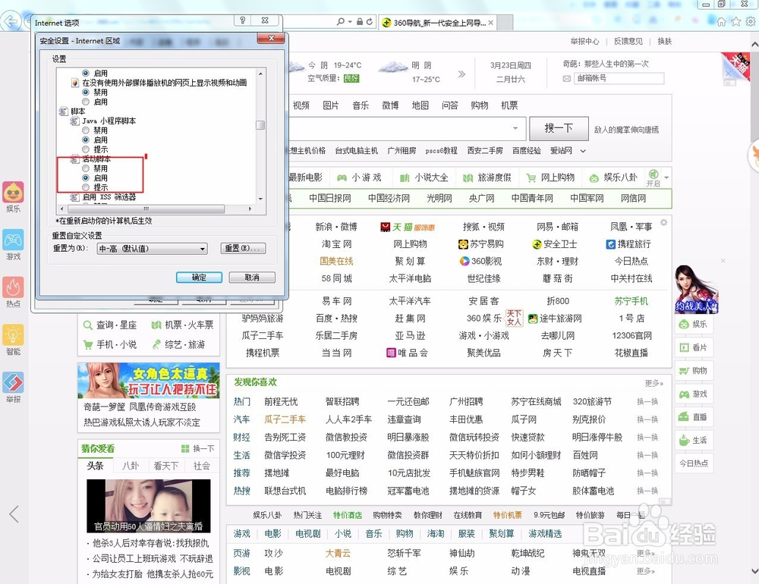Click the mail envelope icon beside 邮箱帐号
Viewport: 759px width, 584px height.
click(x=566, y=78)
